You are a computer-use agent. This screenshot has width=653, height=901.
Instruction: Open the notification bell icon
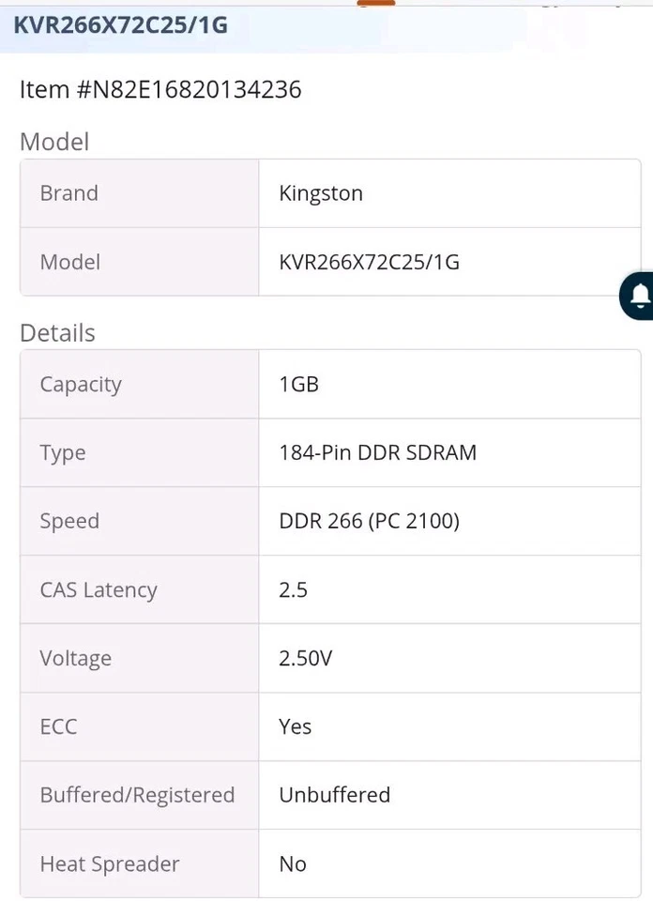pyautogui.click(x=640, y=296)
